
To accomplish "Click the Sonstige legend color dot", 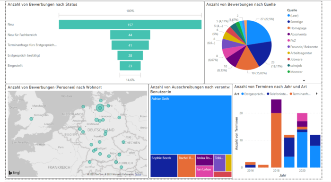I will [x=288, y=22].
